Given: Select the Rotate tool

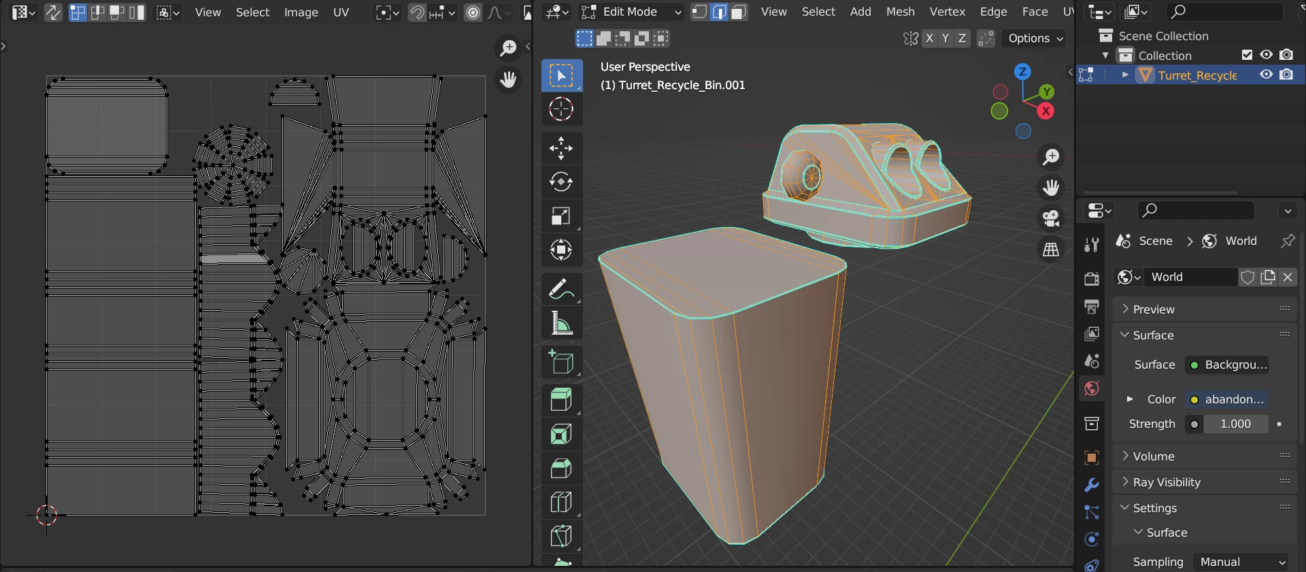Looking at the screenshot, I should 560,182.
